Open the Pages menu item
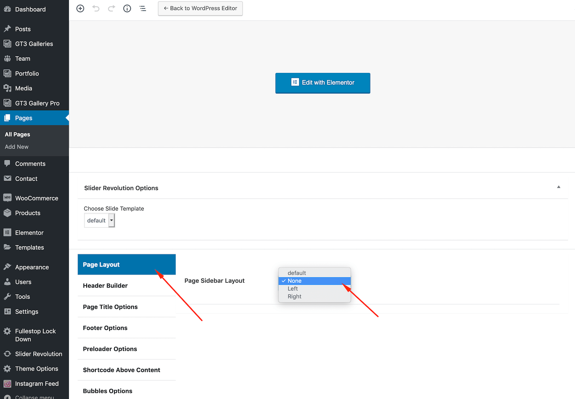This screenshot has width=575, height=399. (x=34, y=118)
